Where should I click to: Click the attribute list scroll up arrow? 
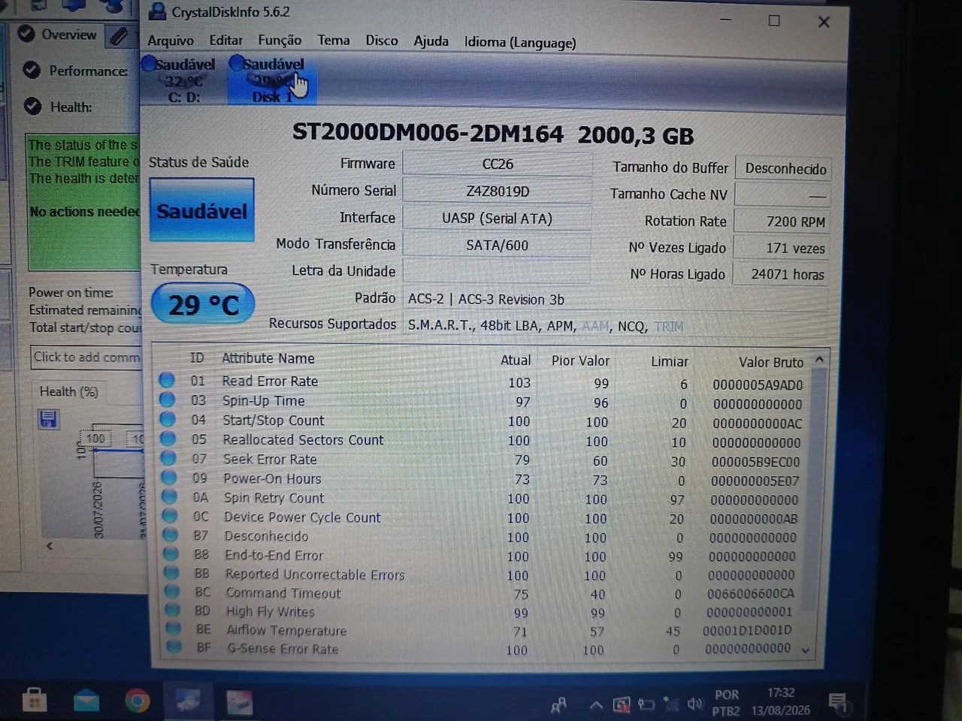(x=819, y=360)
